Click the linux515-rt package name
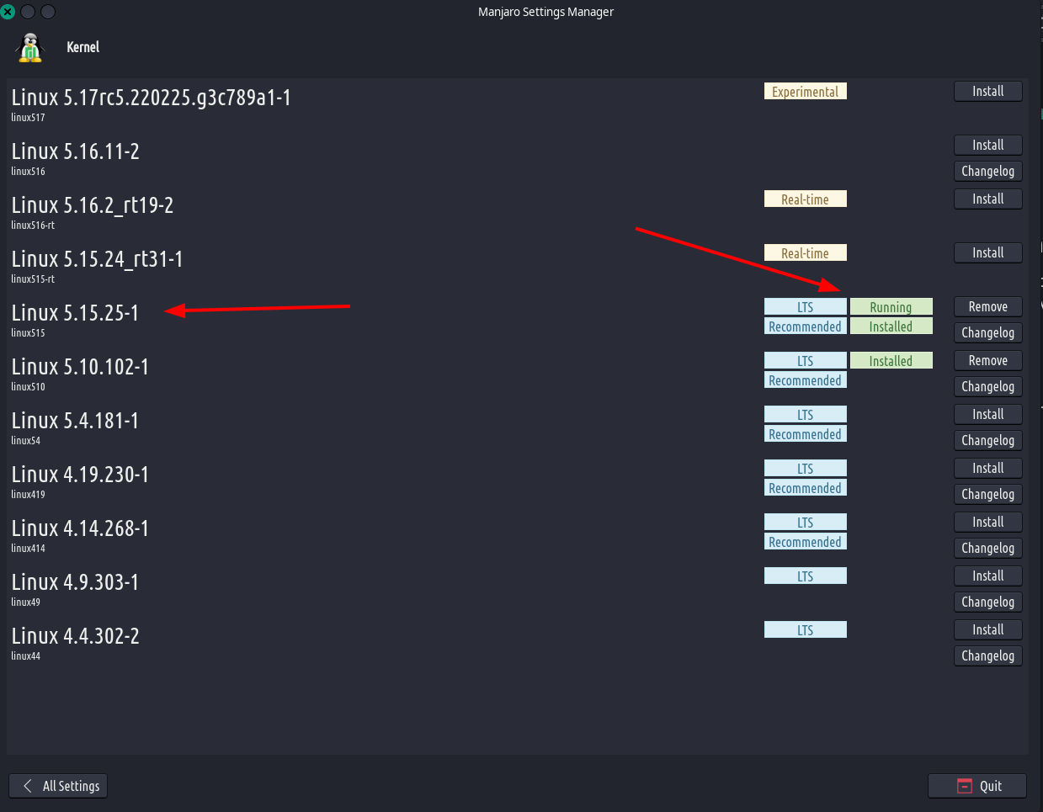 (x=33, y=279)
